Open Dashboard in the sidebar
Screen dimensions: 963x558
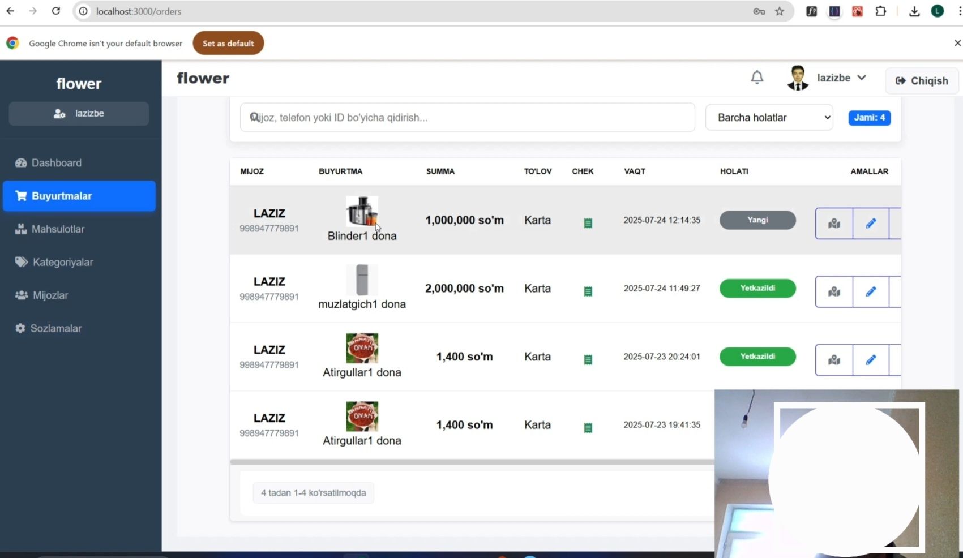coord(79,163)
